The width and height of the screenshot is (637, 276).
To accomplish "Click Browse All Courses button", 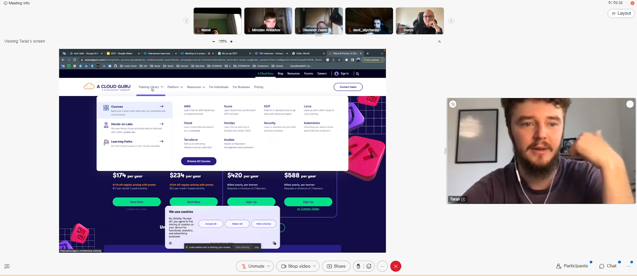I will pos(199,161).
